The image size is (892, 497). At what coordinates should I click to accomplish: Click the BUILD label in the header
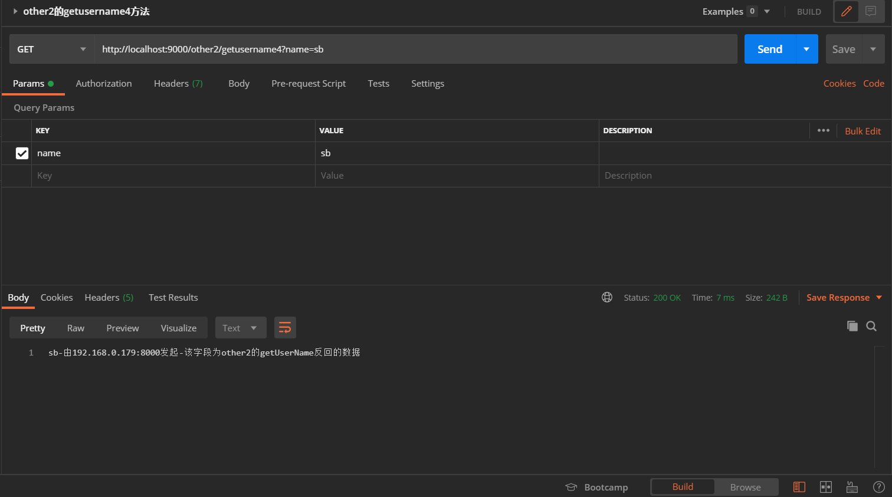point(809,12)
